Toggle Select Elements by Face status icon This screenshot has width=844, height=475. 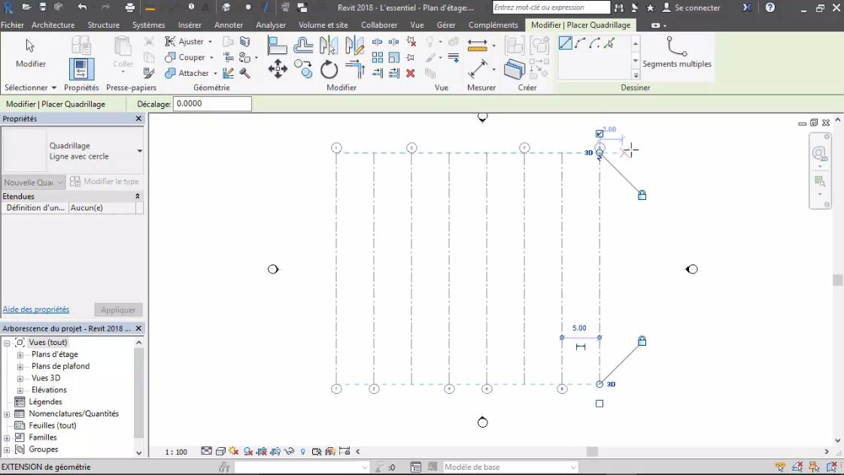point(832,467)
